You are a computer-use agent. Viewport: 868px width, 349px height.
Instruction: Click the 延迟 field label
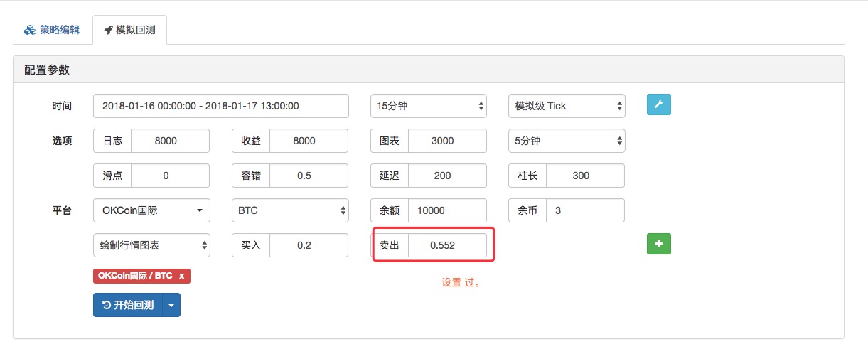pos(390,176)
